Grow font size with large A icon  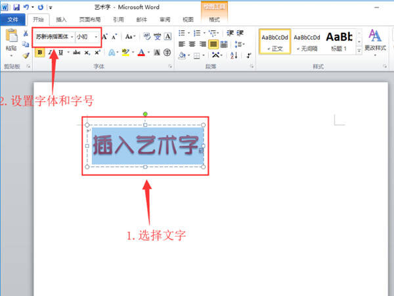point(105,37)
